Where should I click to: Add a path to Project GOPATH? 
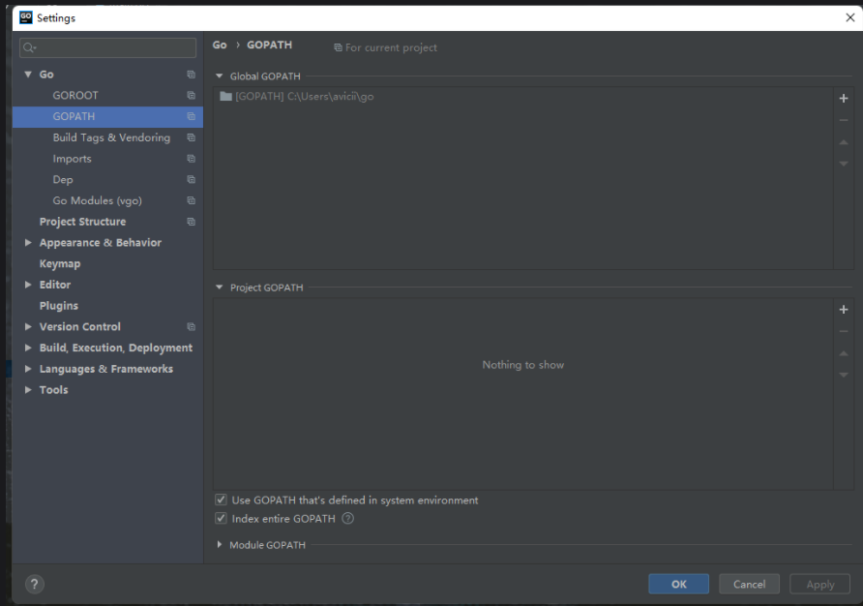(844, 310)
